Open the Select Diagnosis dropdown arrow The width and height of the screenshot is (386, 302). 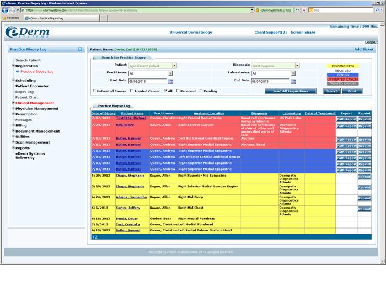click(x=297, y=66)
